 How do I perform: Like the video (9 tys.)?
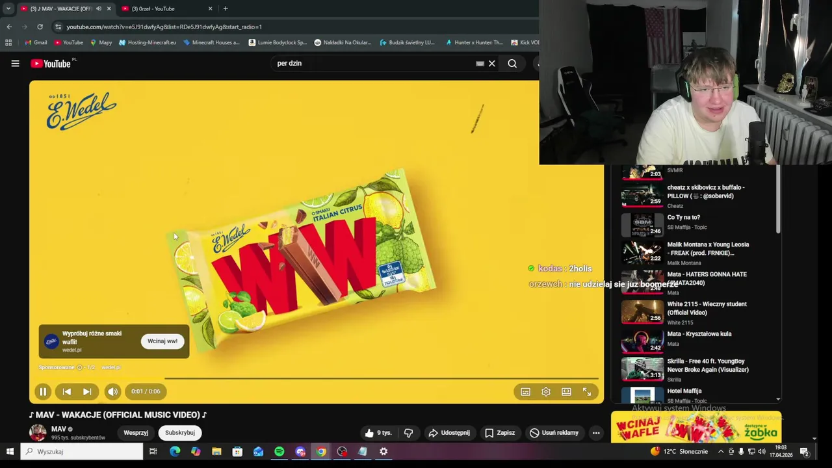click(378, 433)
